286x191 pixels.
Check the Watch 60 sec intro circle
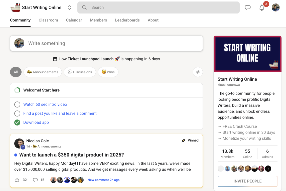[17, 104]
